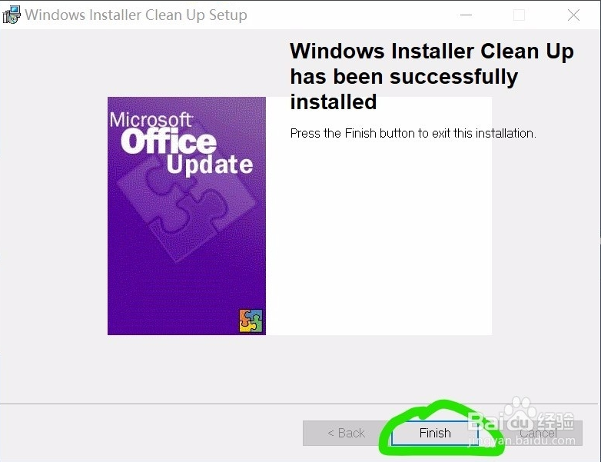Click the Finish button to exit installation
Screen dimensions: 601x462
435,433
